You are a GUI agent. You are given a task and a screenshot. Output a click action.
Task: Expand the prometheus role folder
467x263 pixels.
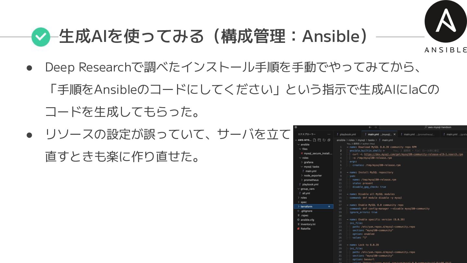[311, 180]
